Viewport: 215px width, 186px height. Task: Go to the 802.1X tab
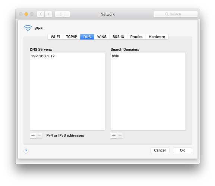point(118,37)
